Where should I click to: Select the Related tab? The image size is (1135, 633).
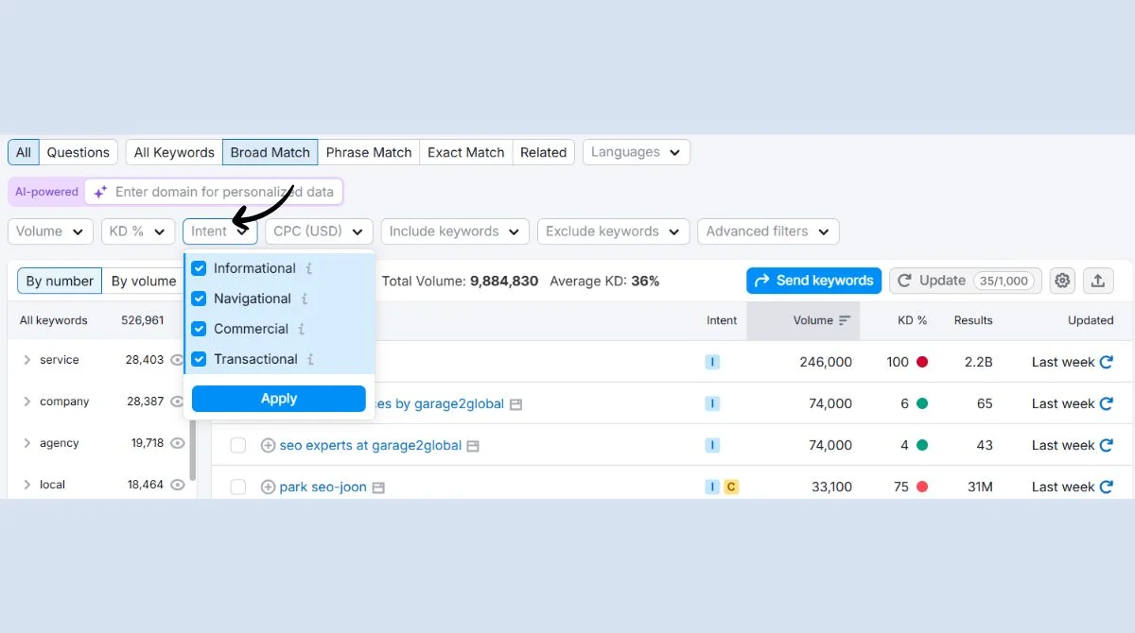(544, 152)
